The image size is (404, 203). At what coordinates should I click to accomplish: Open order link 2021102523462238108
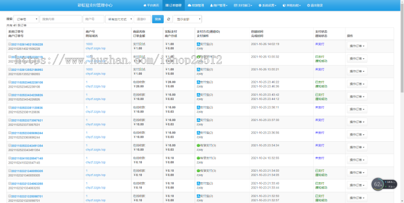click(27, 82)
